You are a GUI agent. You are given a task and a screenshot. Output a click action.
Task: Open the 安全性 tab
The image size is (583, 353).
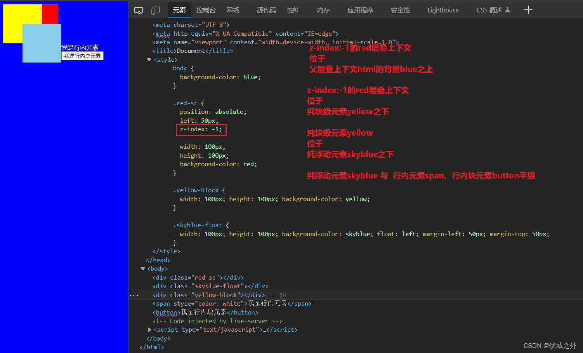point(400,10)
